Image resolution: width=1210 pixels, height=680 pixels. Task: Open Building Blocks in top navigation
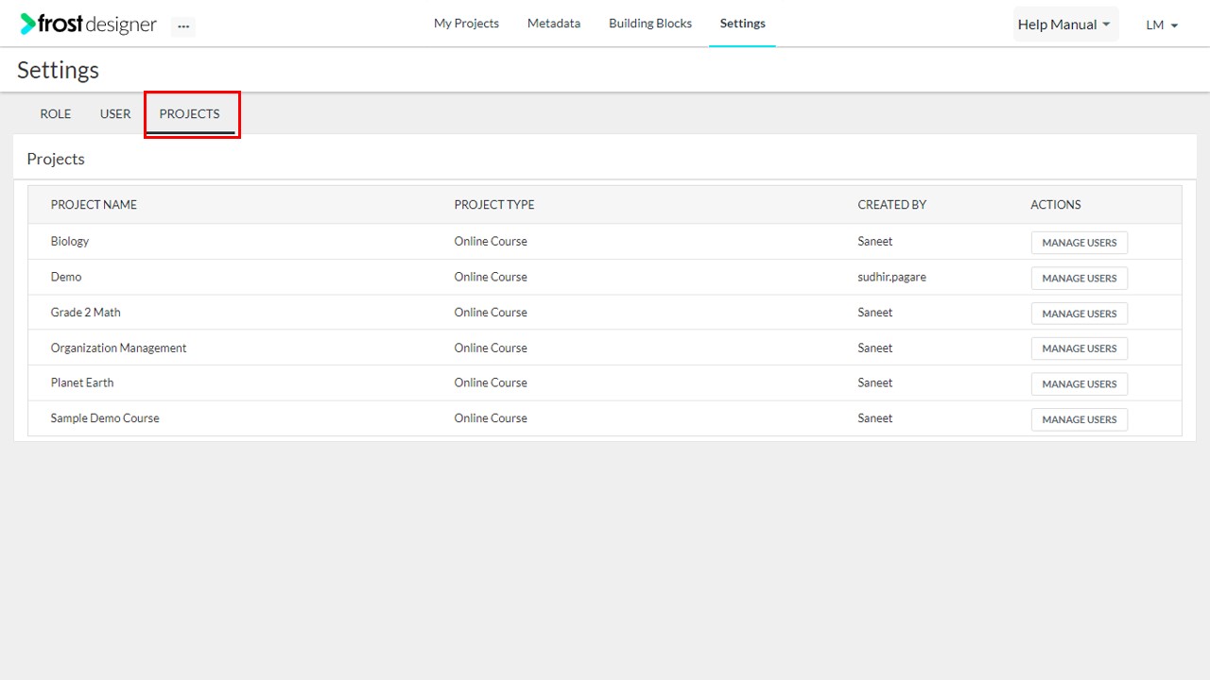650,24
